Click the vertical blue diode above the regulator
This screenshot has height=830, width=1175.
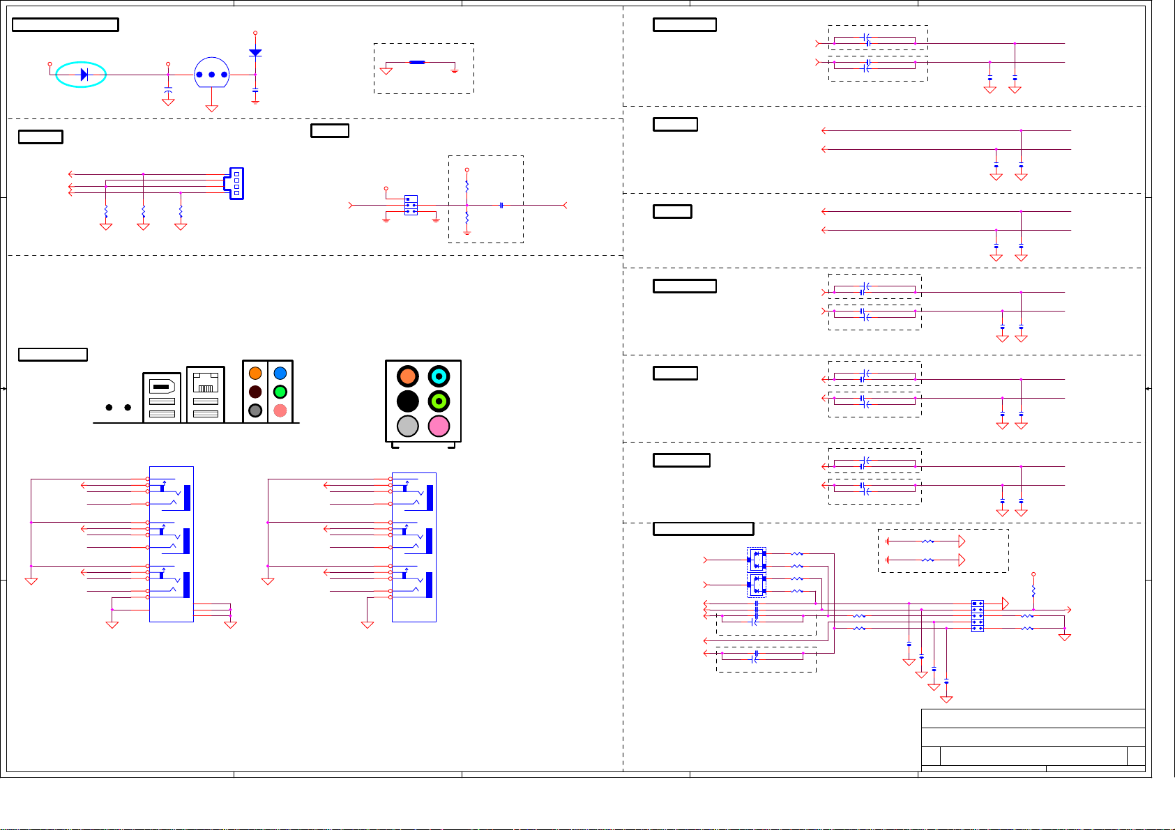tap(255, 52)
